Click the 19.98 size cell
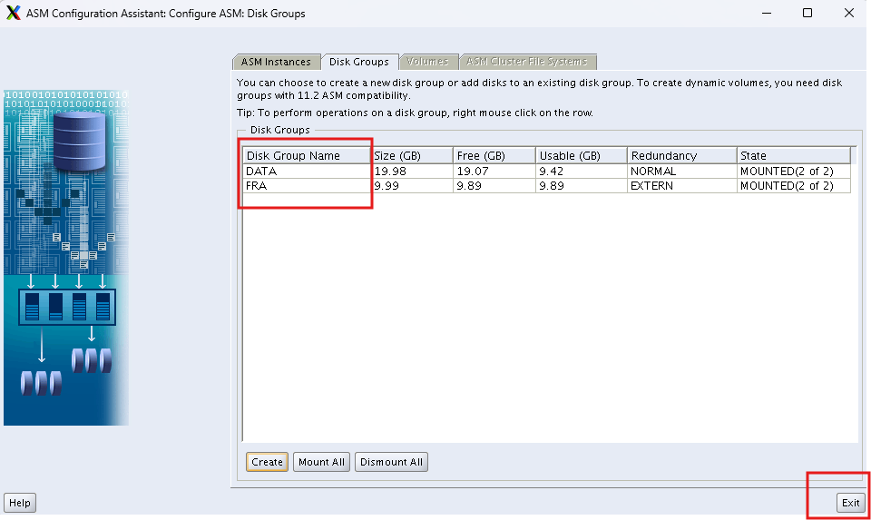 (x=412, y=172)
